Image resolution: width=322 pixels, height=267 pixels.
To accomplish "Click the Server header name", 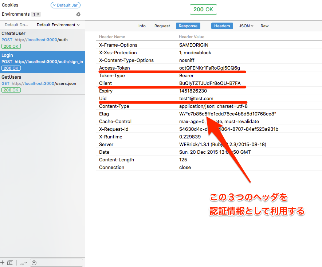I will pyautogui.click(x=106, y=144).
